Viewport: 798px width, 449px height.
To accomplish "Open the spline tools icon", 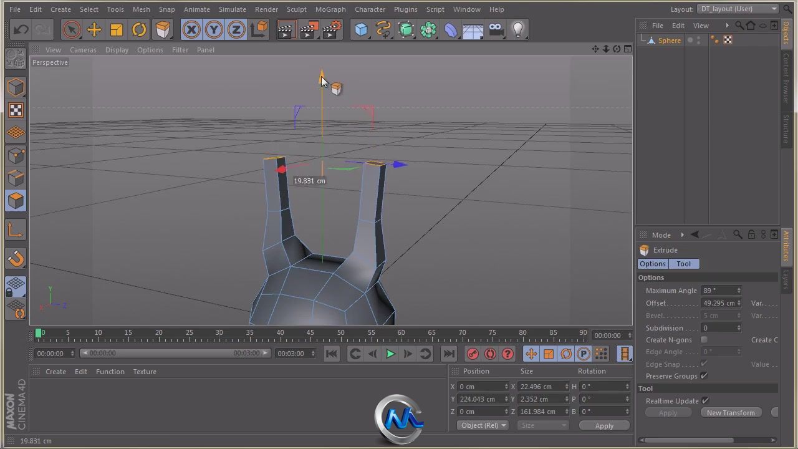I will coord(383,29).
